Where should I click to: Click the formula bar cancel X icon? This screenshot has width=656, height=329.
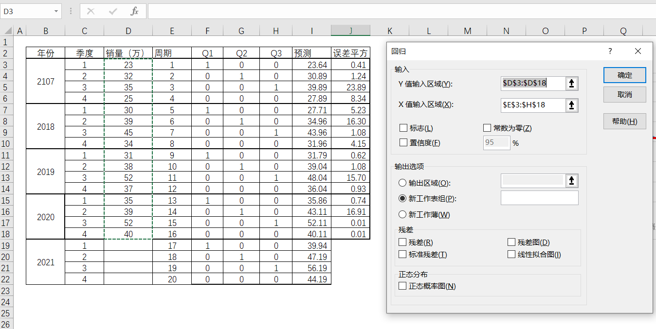91,11
